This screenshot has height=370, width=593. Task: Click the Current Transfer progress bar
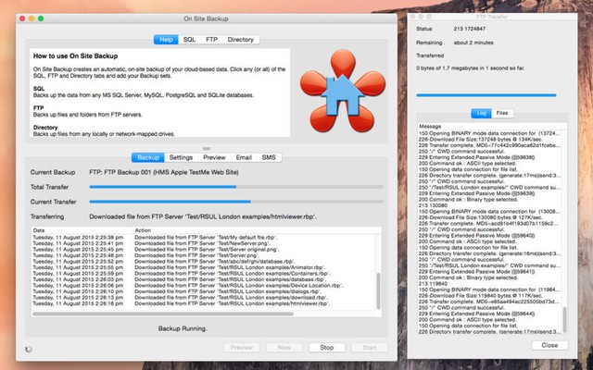pos(235,201)
